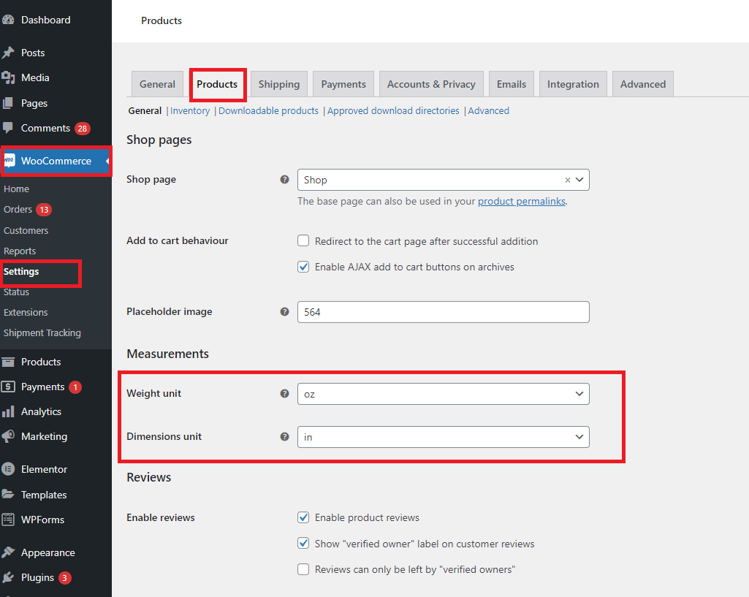
Task: Click inside the Placeholder image field
Action: pyautogui.click(x=443, y=311)
